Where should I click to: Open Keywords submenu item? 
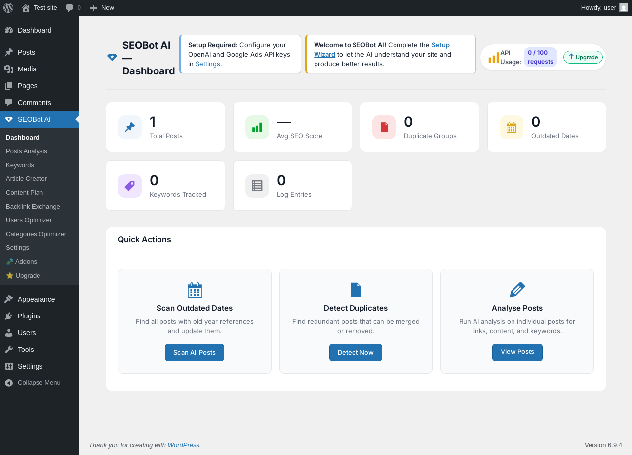coord(20,165)
